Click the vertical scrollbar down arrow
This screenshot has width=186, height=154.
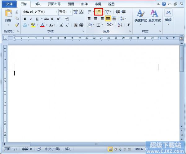tap(182, 126)
